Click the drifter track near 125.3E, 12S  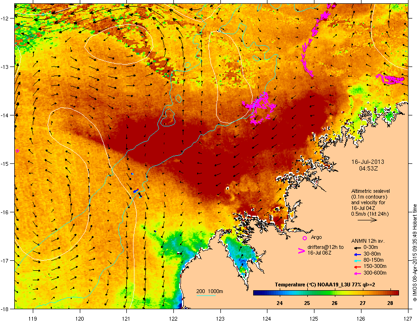point(319,40)
